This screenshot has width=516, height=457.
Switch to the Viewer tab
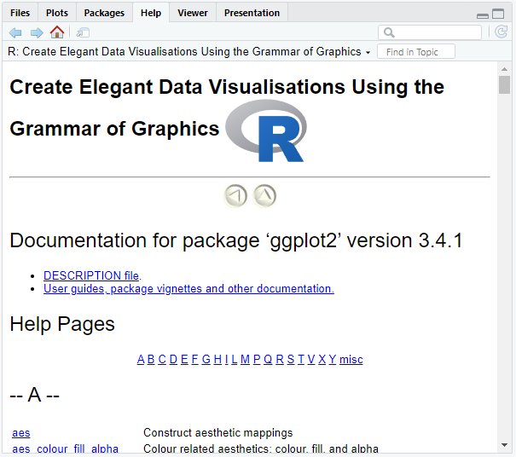[192, 13]
